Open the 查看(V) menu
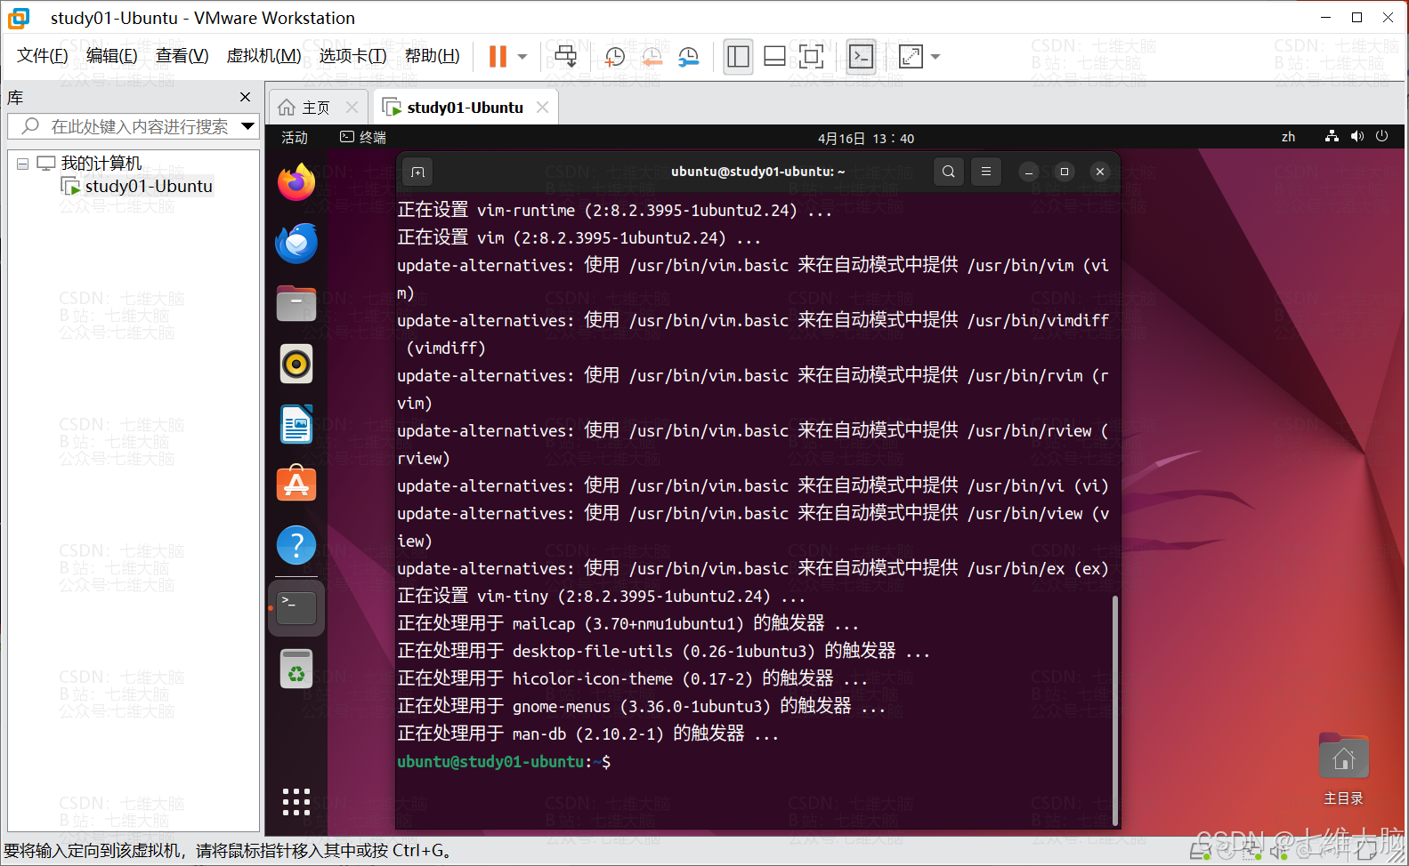This screenshot has width=1409, height=866. (x=182, y=56)
